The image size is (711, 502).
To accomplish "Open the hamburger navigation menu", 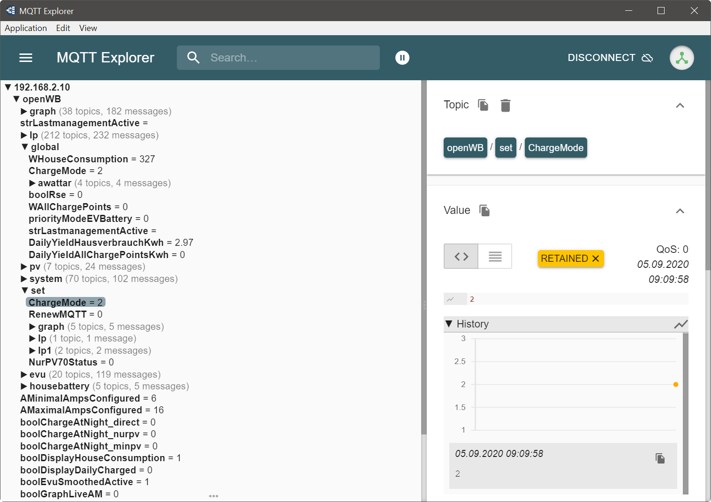I will tap(26, 58).
